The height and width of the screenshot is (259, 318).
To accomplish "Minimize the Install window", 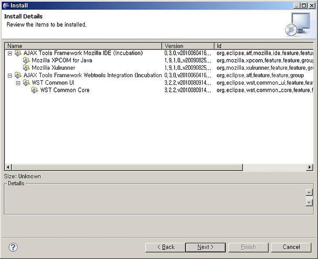I will [297, 5].
